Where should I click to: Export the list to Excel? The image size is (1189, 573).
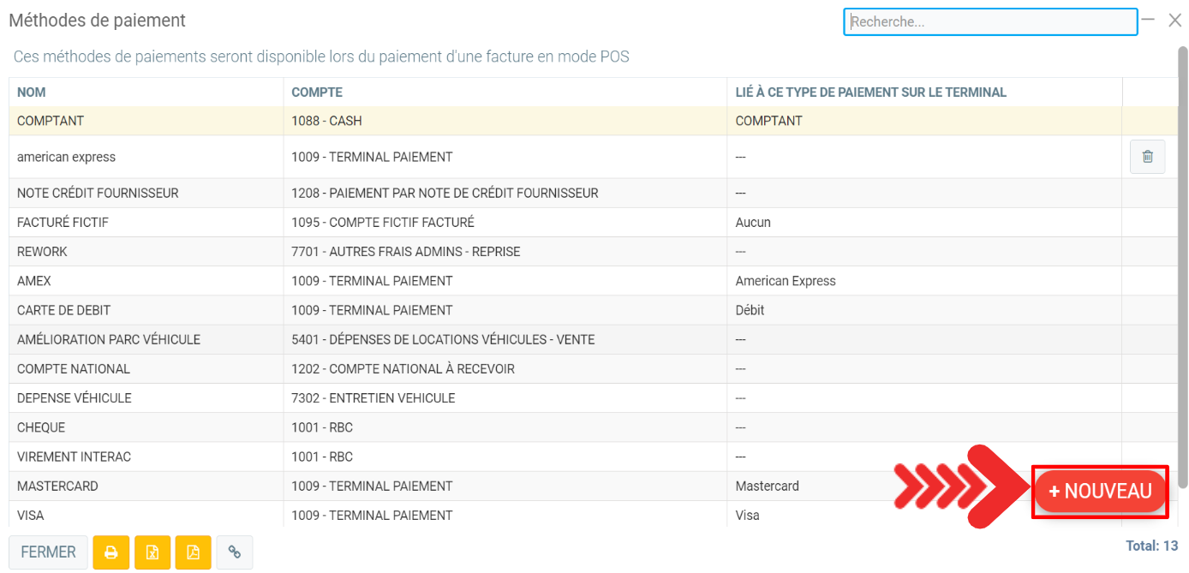pos(152,552)
